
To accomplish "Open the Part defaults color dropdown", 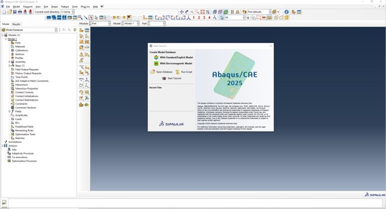I will (270, 12).
